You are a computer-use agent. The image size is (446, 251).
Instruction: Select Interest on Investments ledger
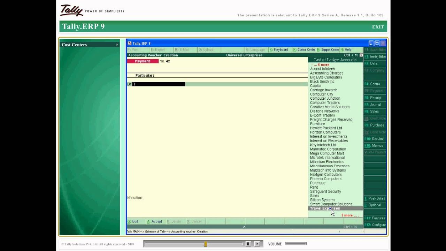(x=329, y=137)
